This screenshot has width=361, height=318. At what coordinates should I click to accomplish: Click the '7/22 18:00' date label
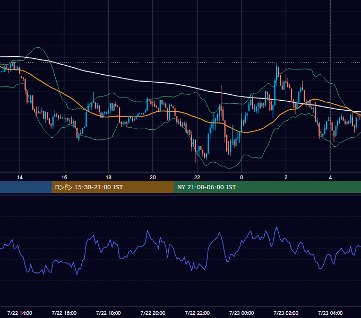coord(108,313)
